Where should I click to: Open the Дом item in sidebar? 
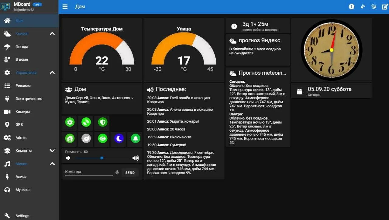[29, 21]
